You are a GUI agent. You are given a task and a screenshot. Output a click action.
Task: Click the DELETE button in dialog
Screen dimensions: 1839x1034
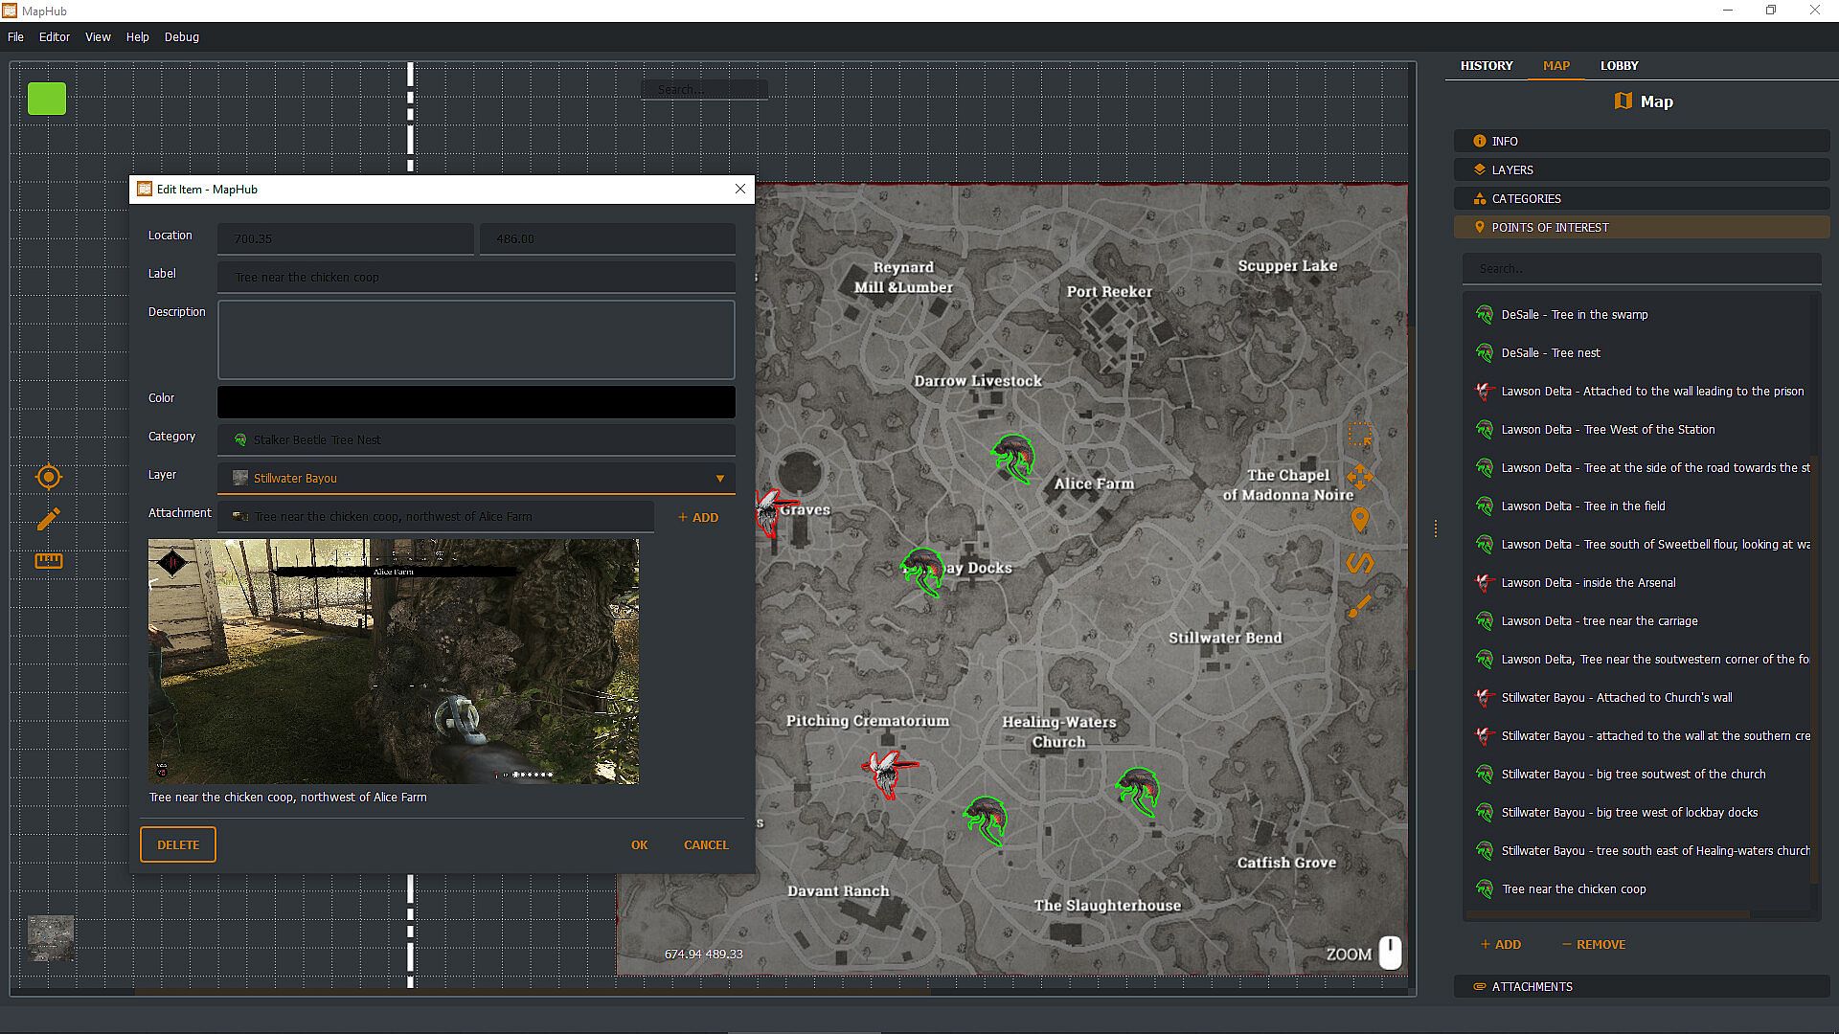178,844
